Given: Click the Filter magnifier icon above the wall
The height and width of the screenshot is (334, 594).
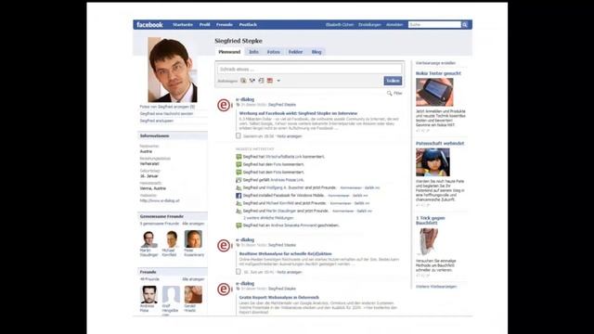Looking at the screenshot, I should pos(389,93).
